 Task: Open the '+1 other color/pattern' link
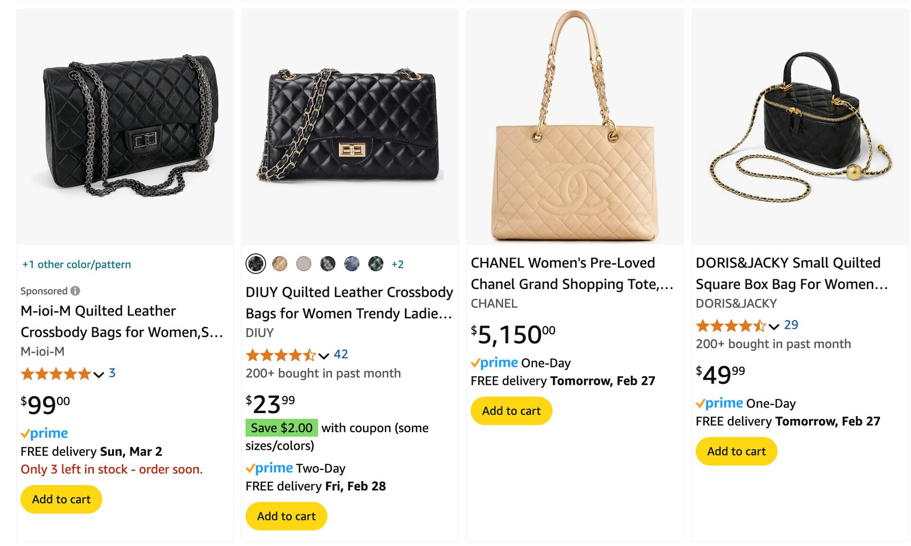tap(75, 264)
